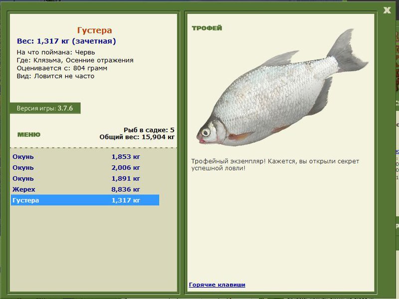Select the highlighted Густера 1,317 кг row
399x299 pixels.
pyautogui.click(x=85, y=200)
